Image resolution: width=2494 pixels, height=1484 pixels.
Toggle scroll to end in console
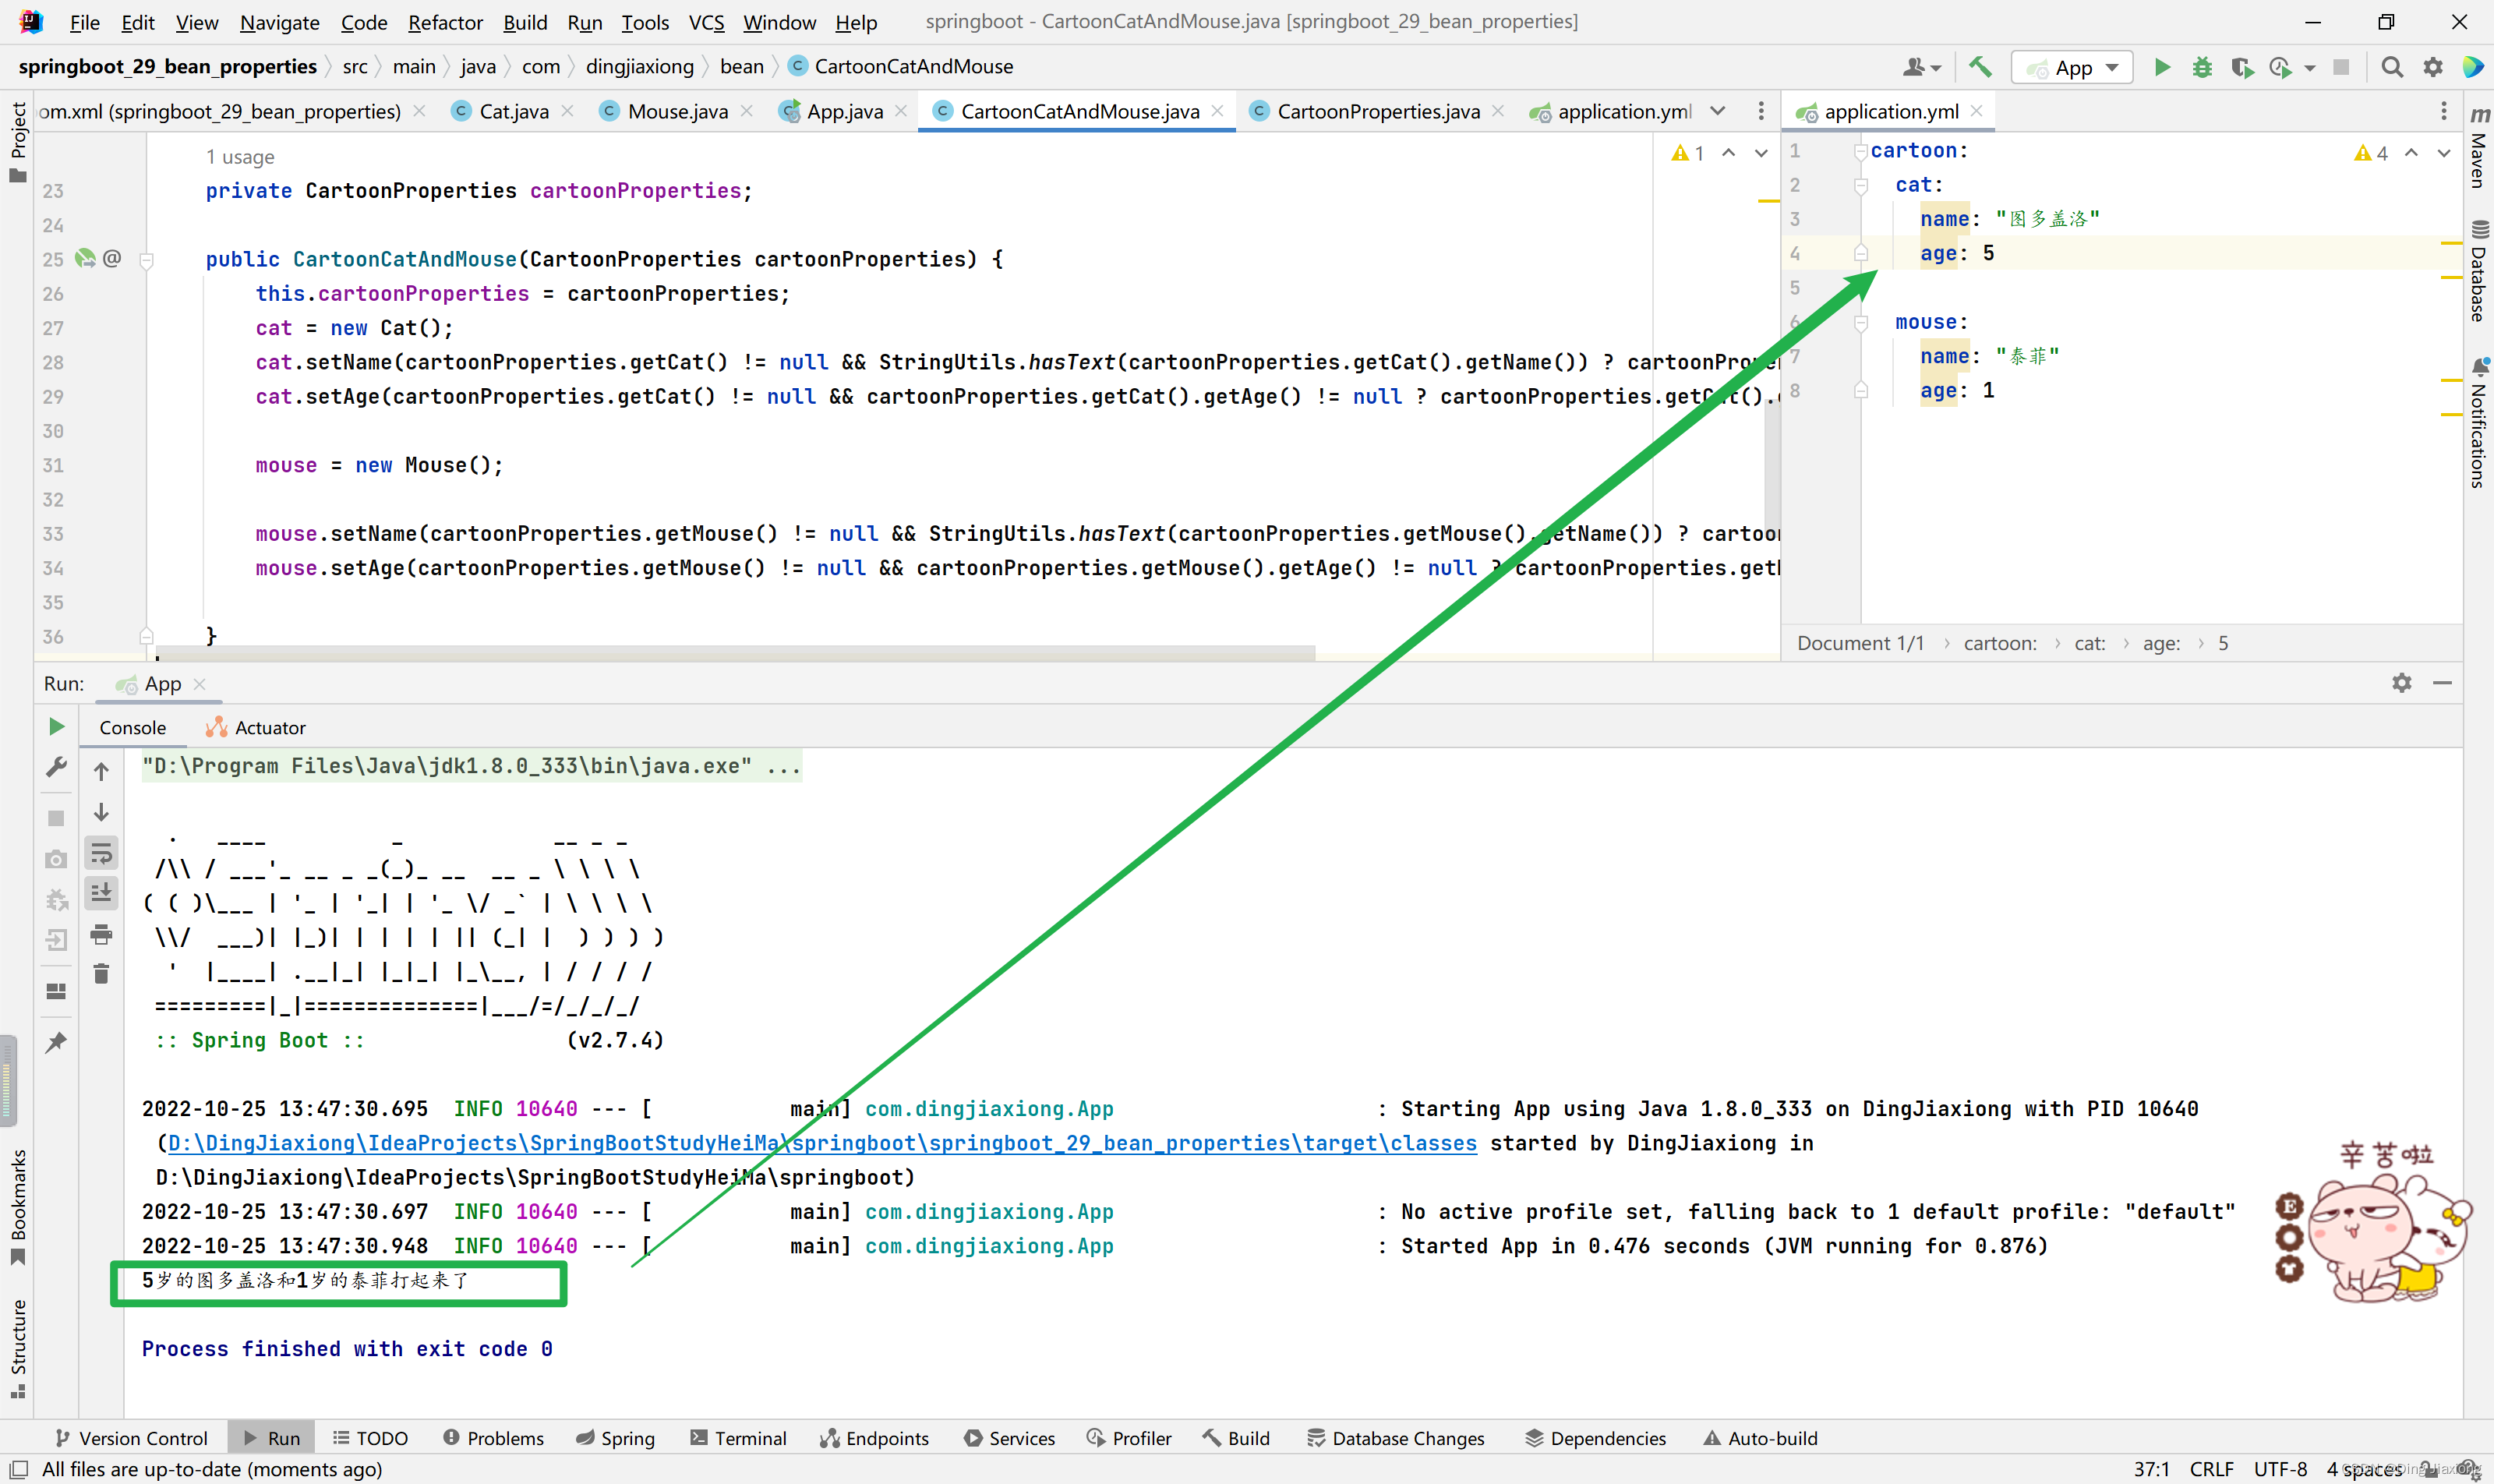tap(101, 893)
